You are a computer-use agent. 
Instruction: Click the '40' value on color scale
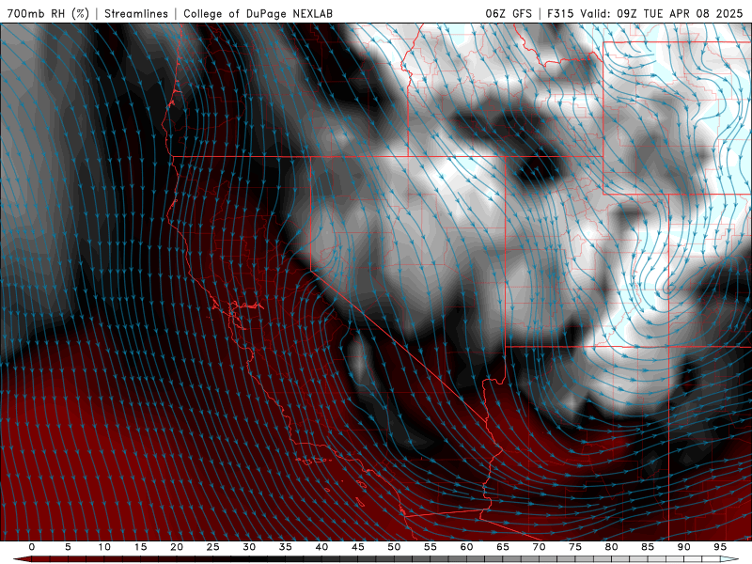point(321,547)
